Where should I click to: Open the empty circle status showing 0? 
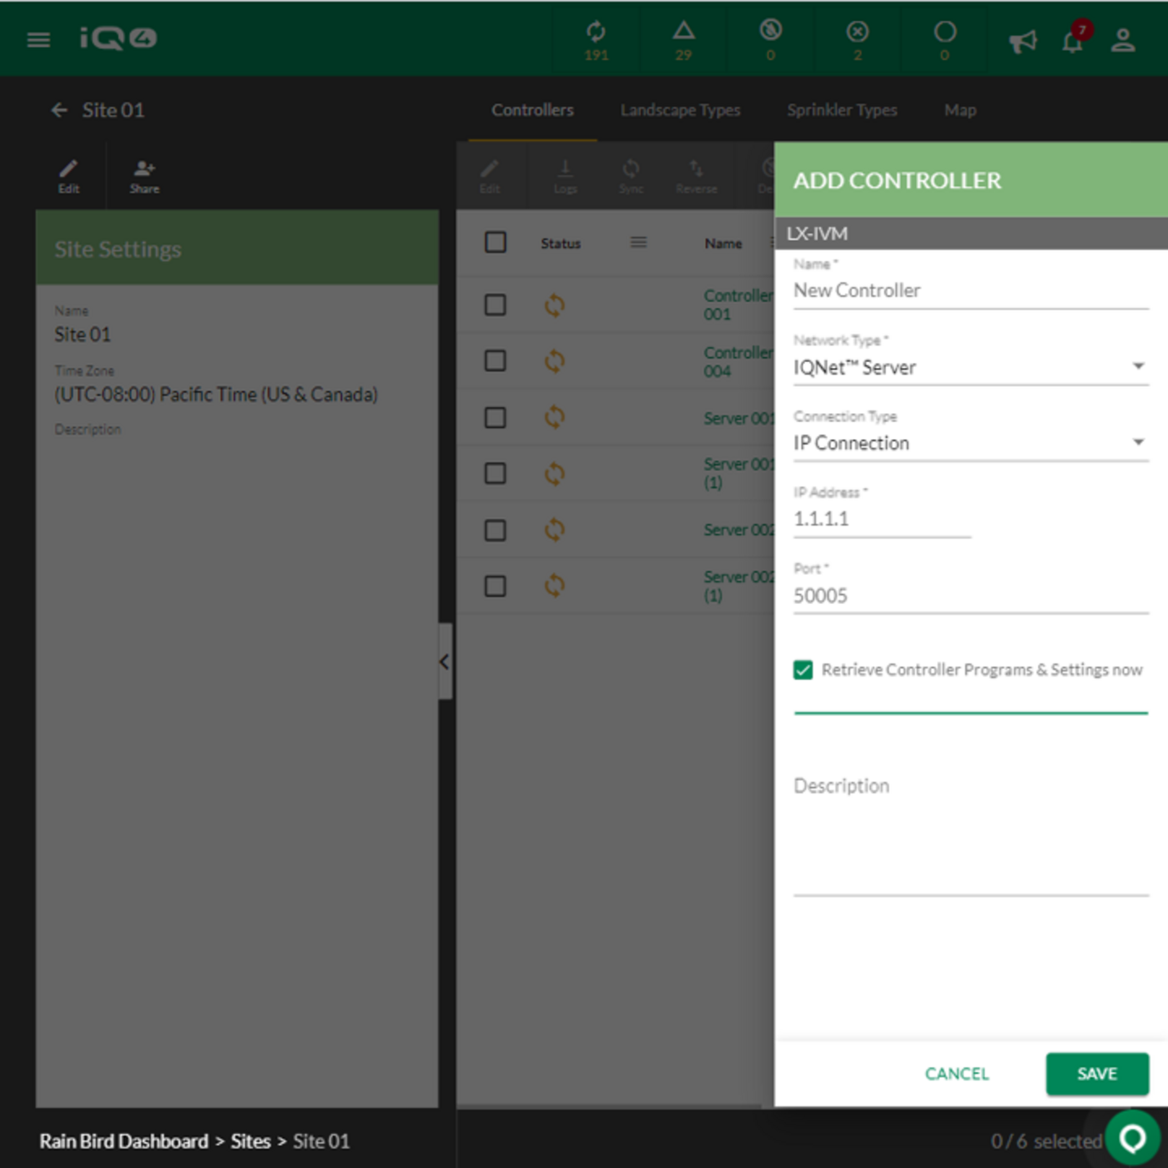tap(944, 40)
